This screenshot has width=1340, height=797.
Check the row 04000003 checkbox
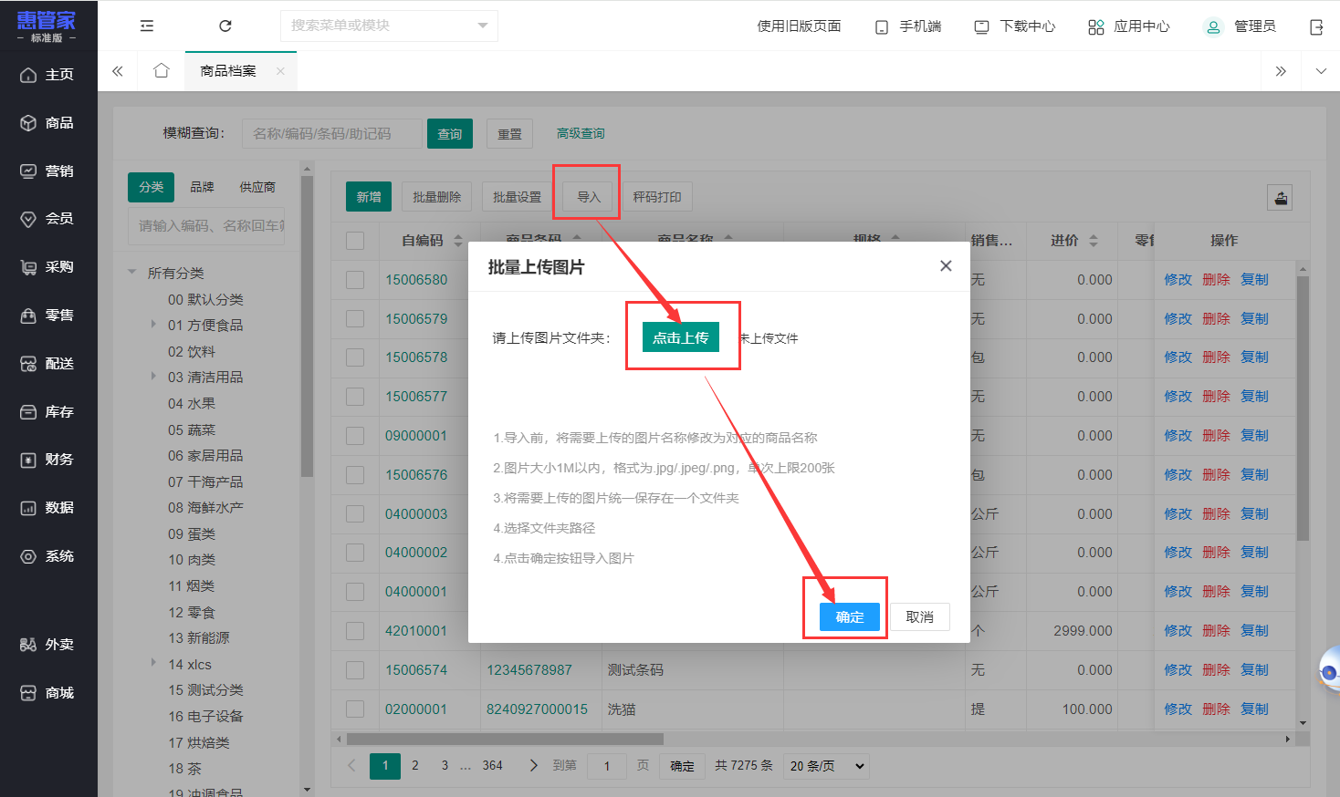tap(355, 514)
